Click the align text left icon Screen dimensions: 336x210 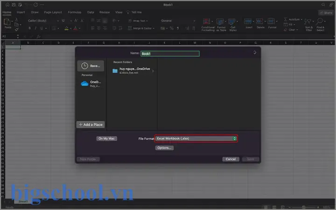point(92,28)
